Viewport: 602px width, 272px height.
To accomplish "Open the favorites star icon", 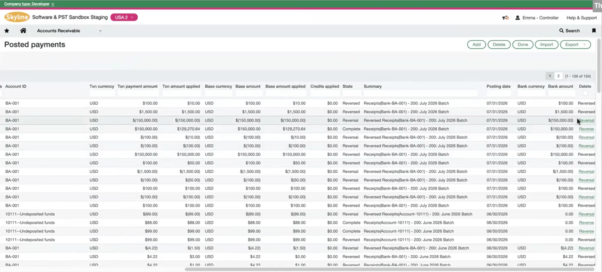I will click(x=7, y=31).
